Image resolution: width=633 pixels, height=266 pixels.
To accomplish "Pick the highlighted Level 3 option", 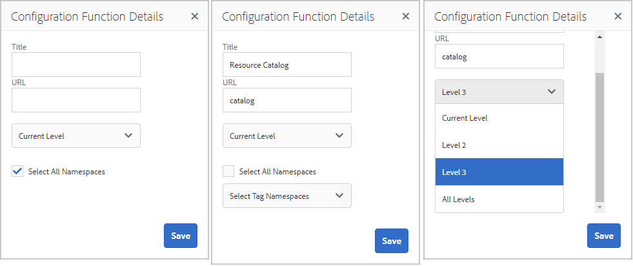I will (499, 172).
